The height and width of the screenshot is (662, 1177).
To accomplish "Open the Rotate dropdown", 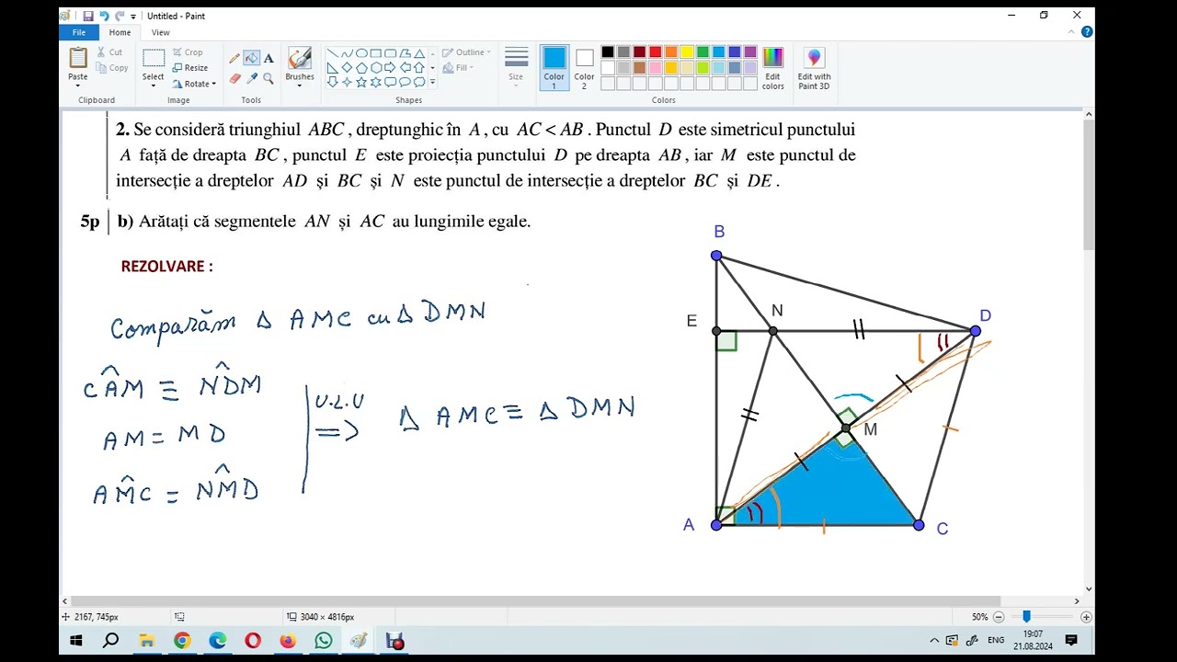I will tap(194, 84).
